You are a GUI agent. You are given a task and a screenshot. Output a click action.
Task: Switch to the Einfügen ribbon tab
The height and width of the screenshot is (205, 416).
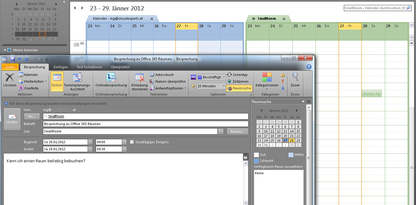pos(61,67)
